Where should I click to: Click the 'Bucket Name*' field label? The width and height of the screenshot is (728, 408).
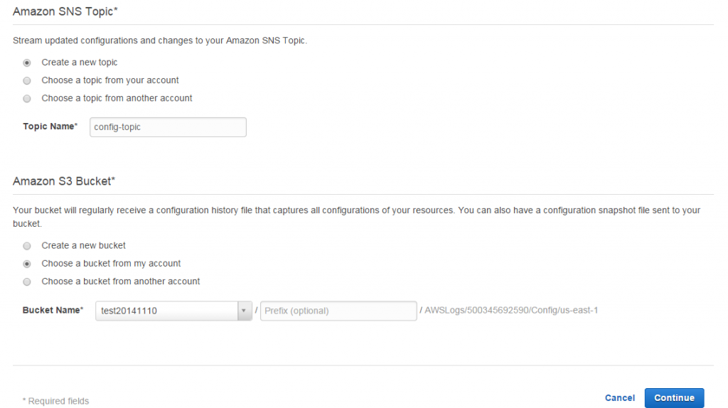click(x=53, y=310)
